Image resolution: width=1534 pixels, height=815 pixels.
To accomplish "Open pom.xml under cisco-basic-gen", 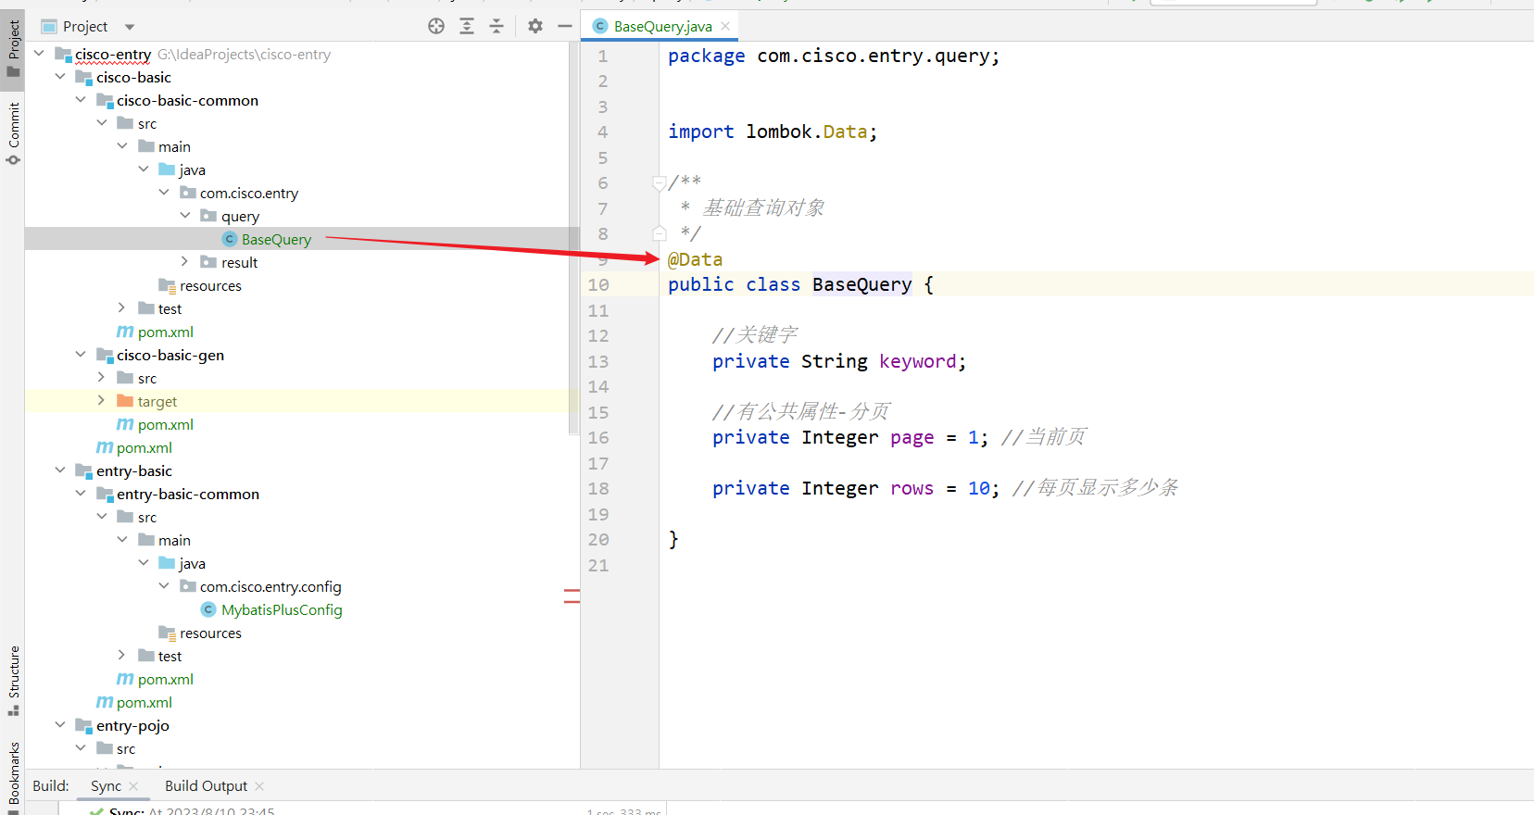I will [165, 424].
